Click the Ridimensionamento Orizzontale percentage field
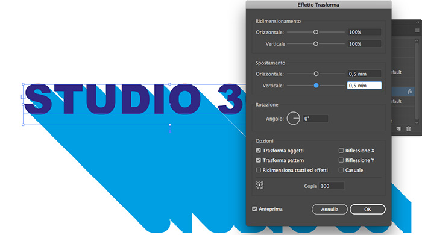This screenshot has width=422, height=235. click(364, 32)
